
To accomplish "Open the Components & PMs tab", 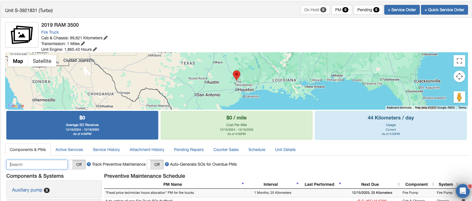I will tap(28, 150).
